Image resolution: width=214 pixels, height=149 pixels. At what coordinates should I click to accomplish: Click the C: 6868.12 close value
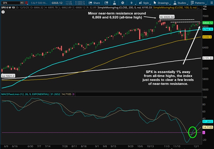coord(79,8)
